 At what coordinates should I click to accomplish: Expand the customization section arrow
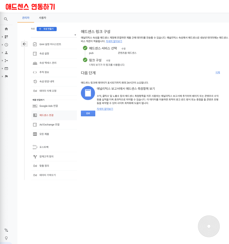[x=2, y=37]
